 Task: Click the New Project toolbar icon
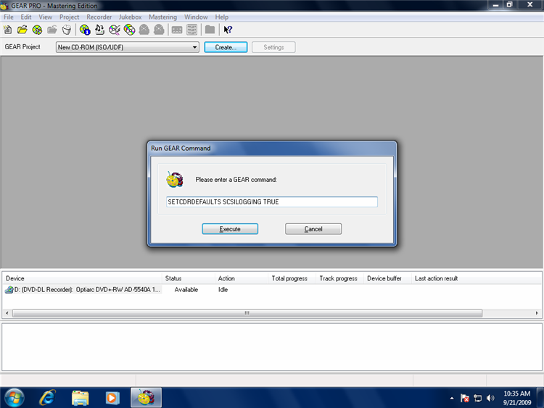pyautogui.click(x=8, y=30)
